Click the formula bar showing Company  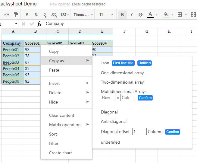click(120, 24)
